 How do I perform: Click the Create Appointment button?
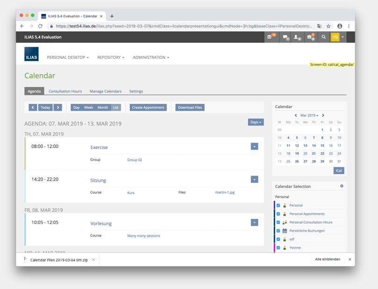[148, 107]
